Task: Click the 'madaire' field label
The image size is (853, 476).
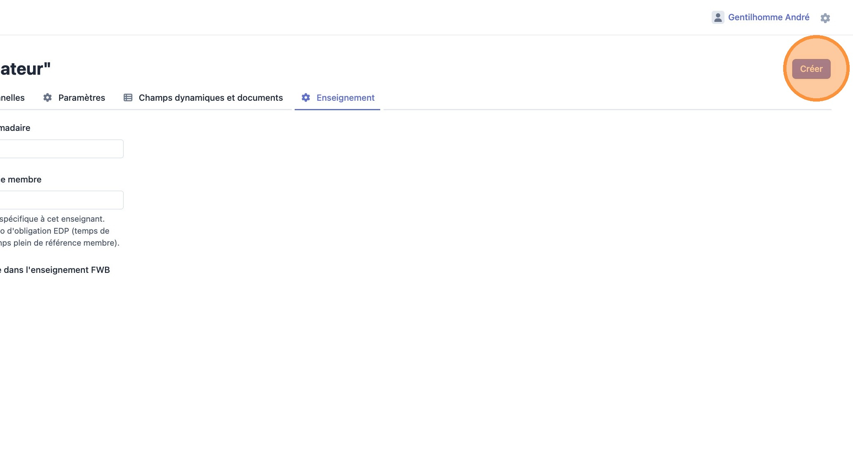Action: pyautogui.click(x=15, y=128)
